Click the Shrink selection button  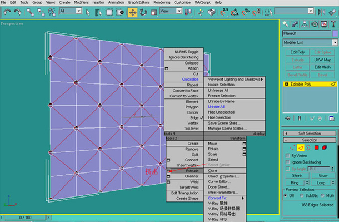[x=297, y=175]
